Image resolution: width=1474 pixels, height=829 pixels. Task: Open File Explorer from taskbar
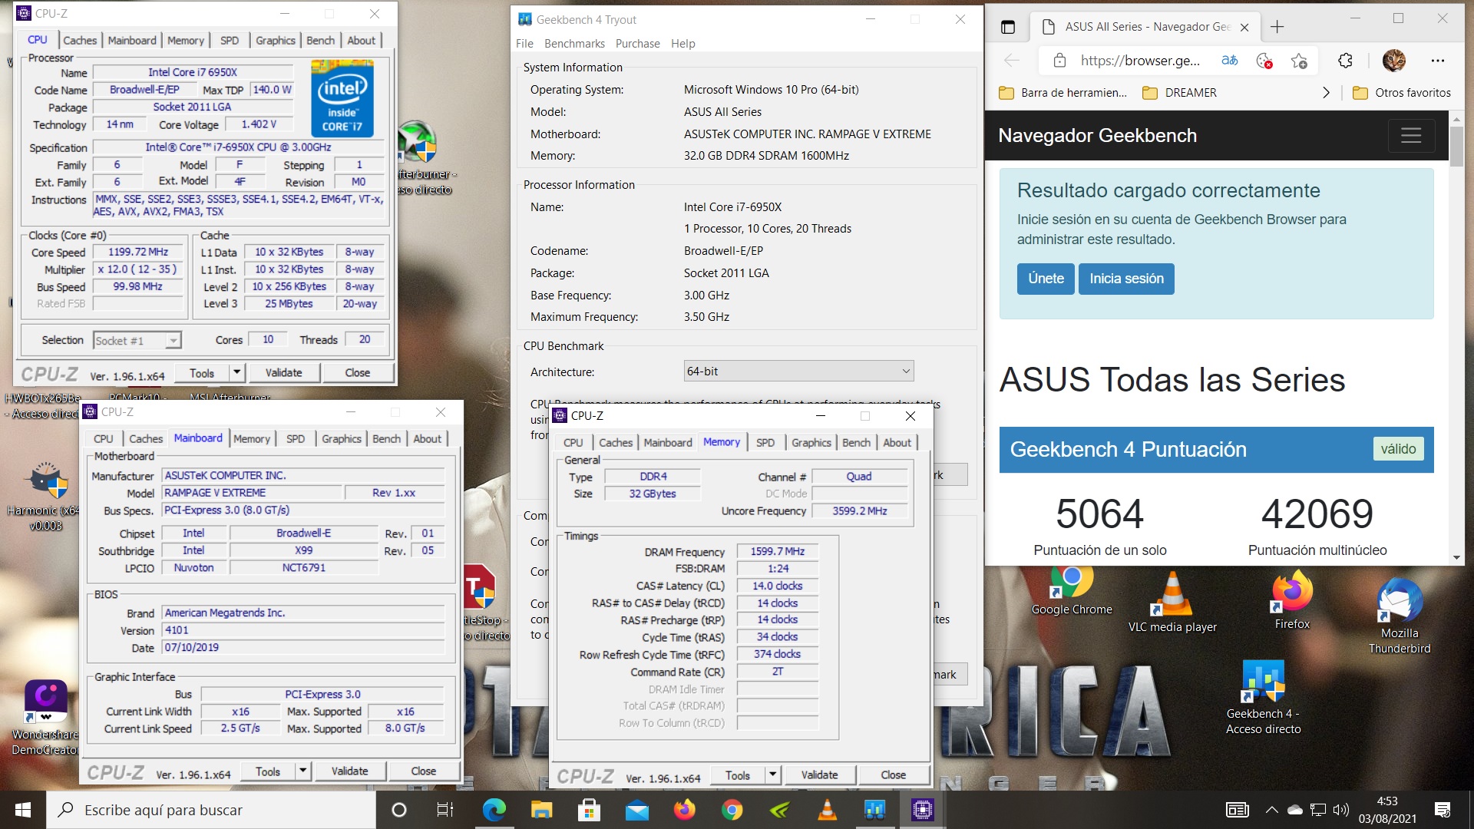pos(541,810)
